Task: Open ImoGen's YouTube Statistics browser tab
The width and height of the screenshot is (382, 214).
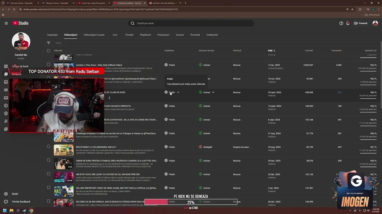Action: [x=164, y=3]
